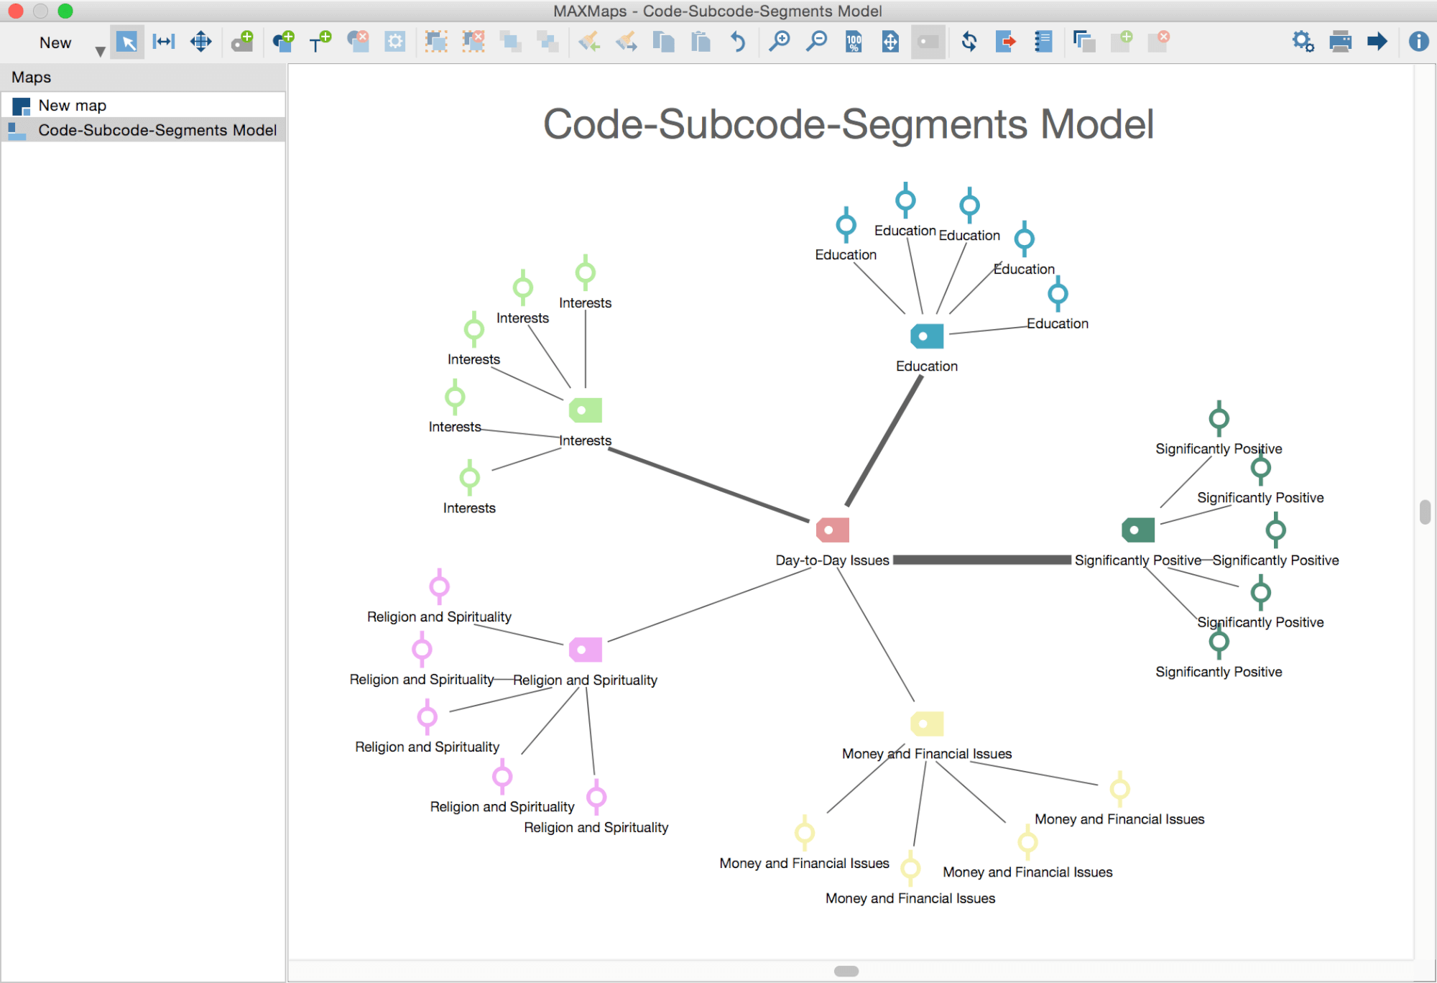1437x983 pixels.
Task: Show info with the blue i icon
Action: tap(1418, 42)
